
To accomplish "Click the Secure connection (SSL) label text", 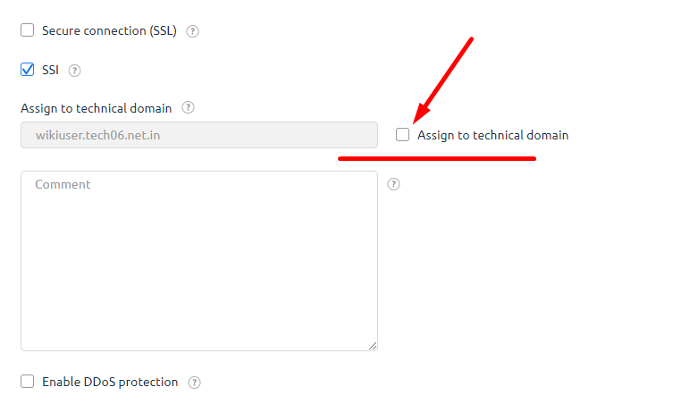I will click(109, 31).
